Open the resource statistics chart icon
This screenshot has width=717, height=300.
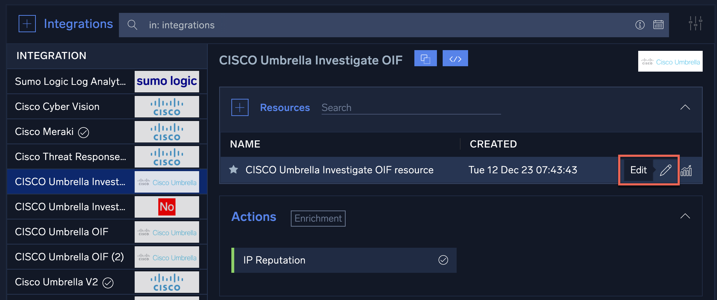click(686, 171)
